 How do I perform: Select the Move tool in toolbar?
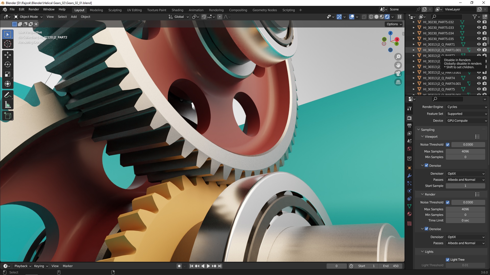point(8,55)
